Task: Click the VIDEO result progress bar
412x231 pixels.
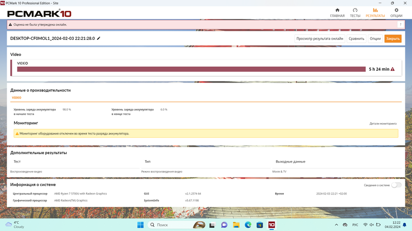Action: click(191, 69)
